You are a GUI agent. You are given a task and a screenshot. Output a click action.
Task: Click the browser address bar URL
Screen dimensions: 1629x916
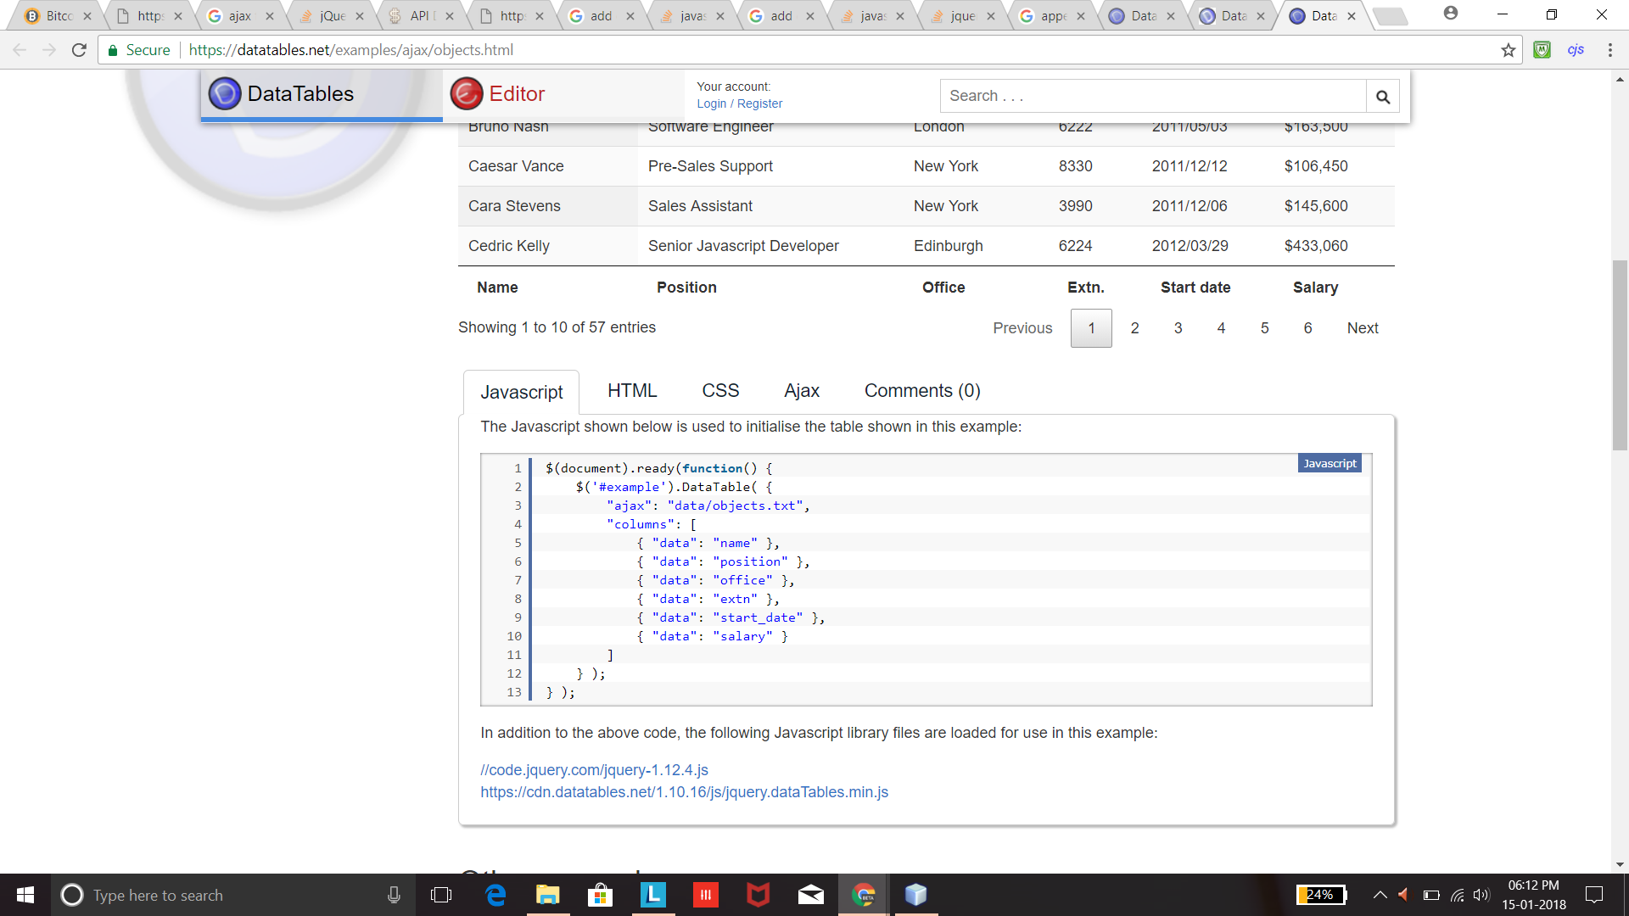tap(350, 50)
